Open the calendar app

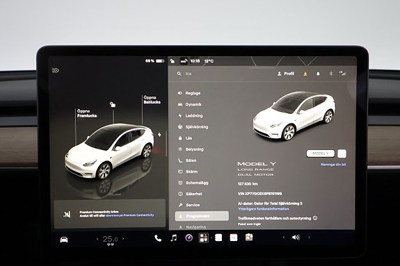[234, 238]
